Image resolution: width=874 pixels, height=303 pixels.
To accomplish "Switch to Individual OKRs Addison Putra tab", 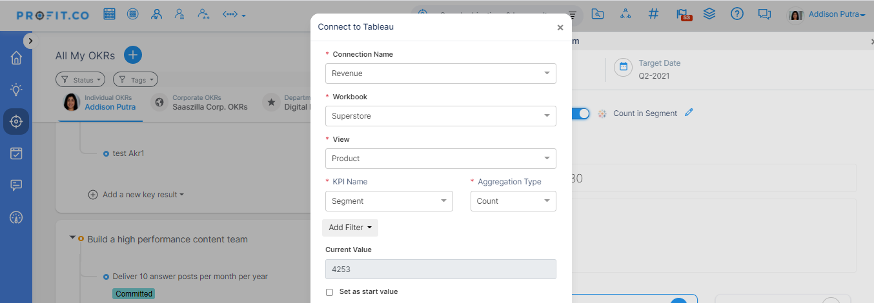I will (x=100, y=103).
